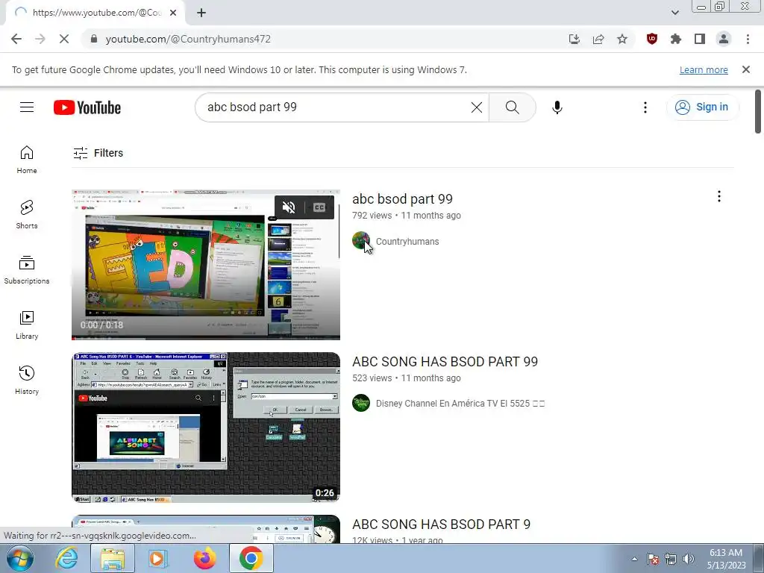The width and height of the screenshot is (764, 573).
Task: Open Action Center flag icon
Action: click(x=653, y=559)
